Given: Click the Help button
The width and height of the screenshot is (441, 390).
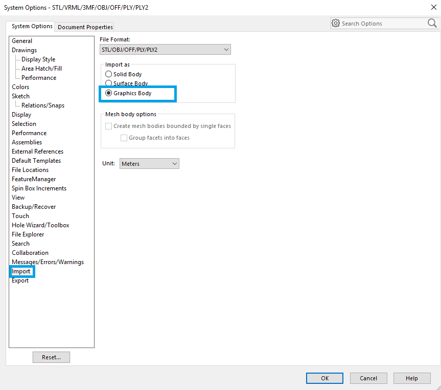Looking at the screenshot, I should (x=412, y=378).
